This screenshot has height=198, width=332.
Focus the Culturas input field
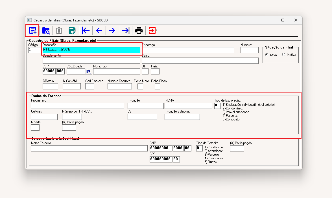coord(44,117)
